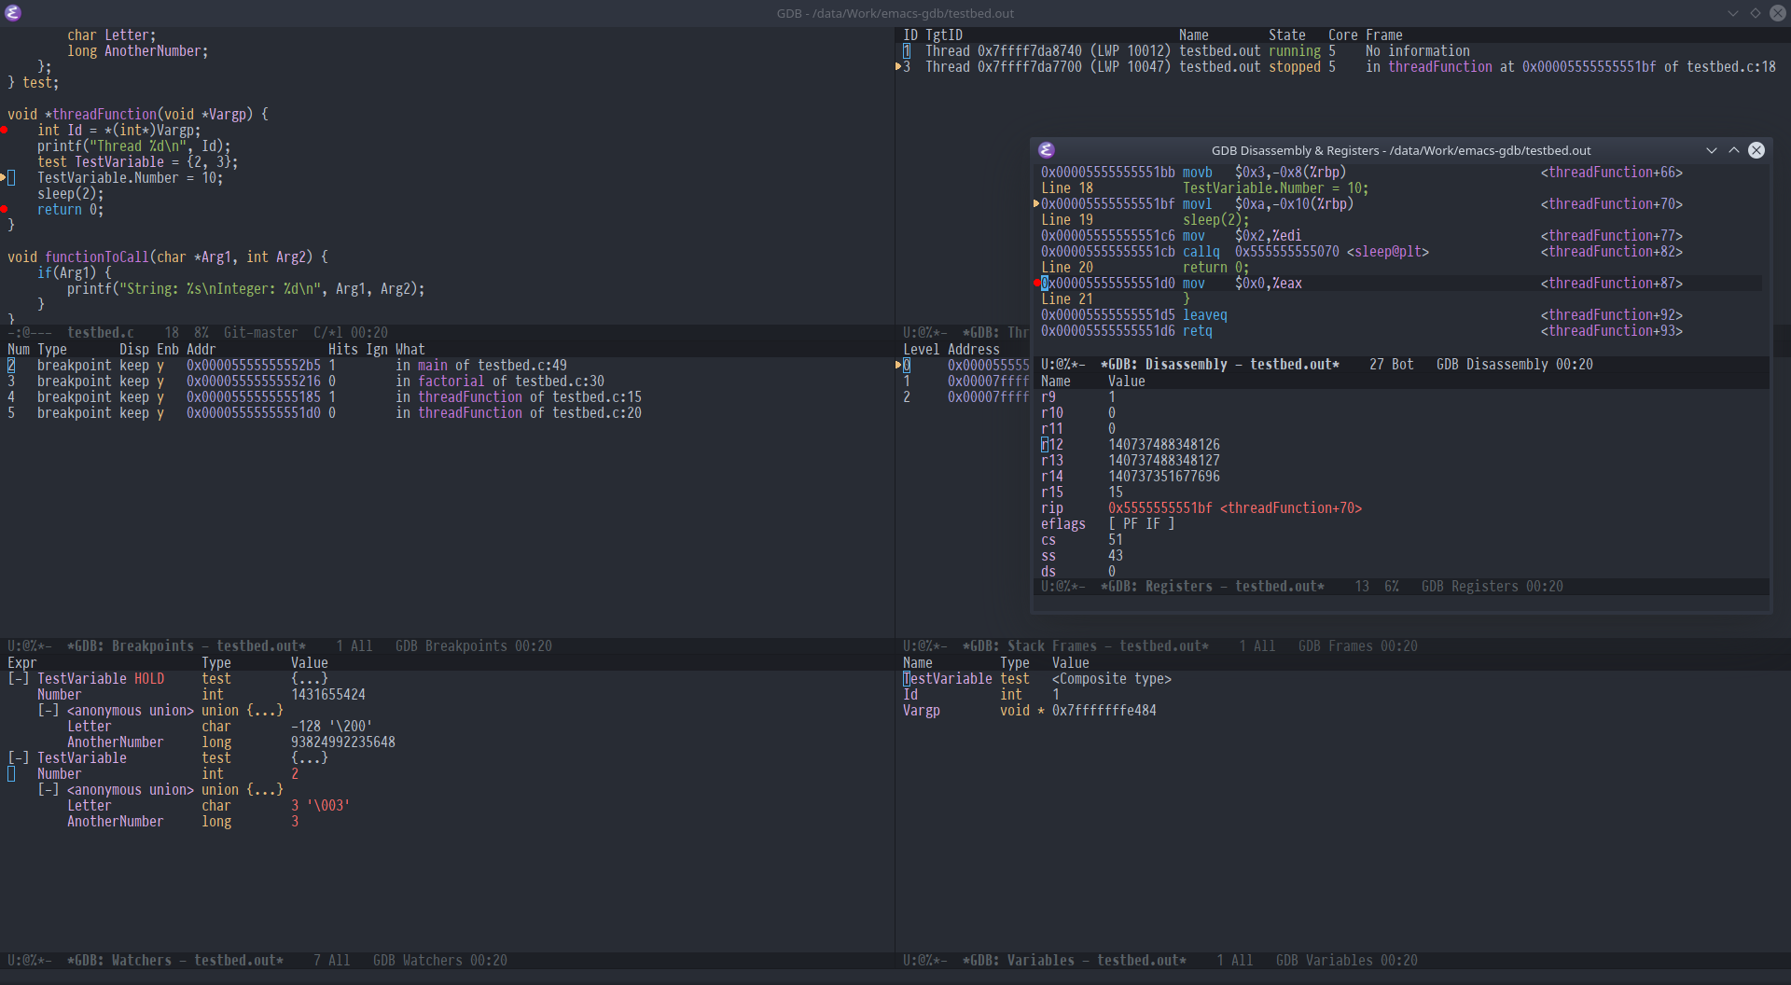Toggle breakpoint dot beside 'return 0;' source line
The image size is (1791, 985).
[4, 210]
